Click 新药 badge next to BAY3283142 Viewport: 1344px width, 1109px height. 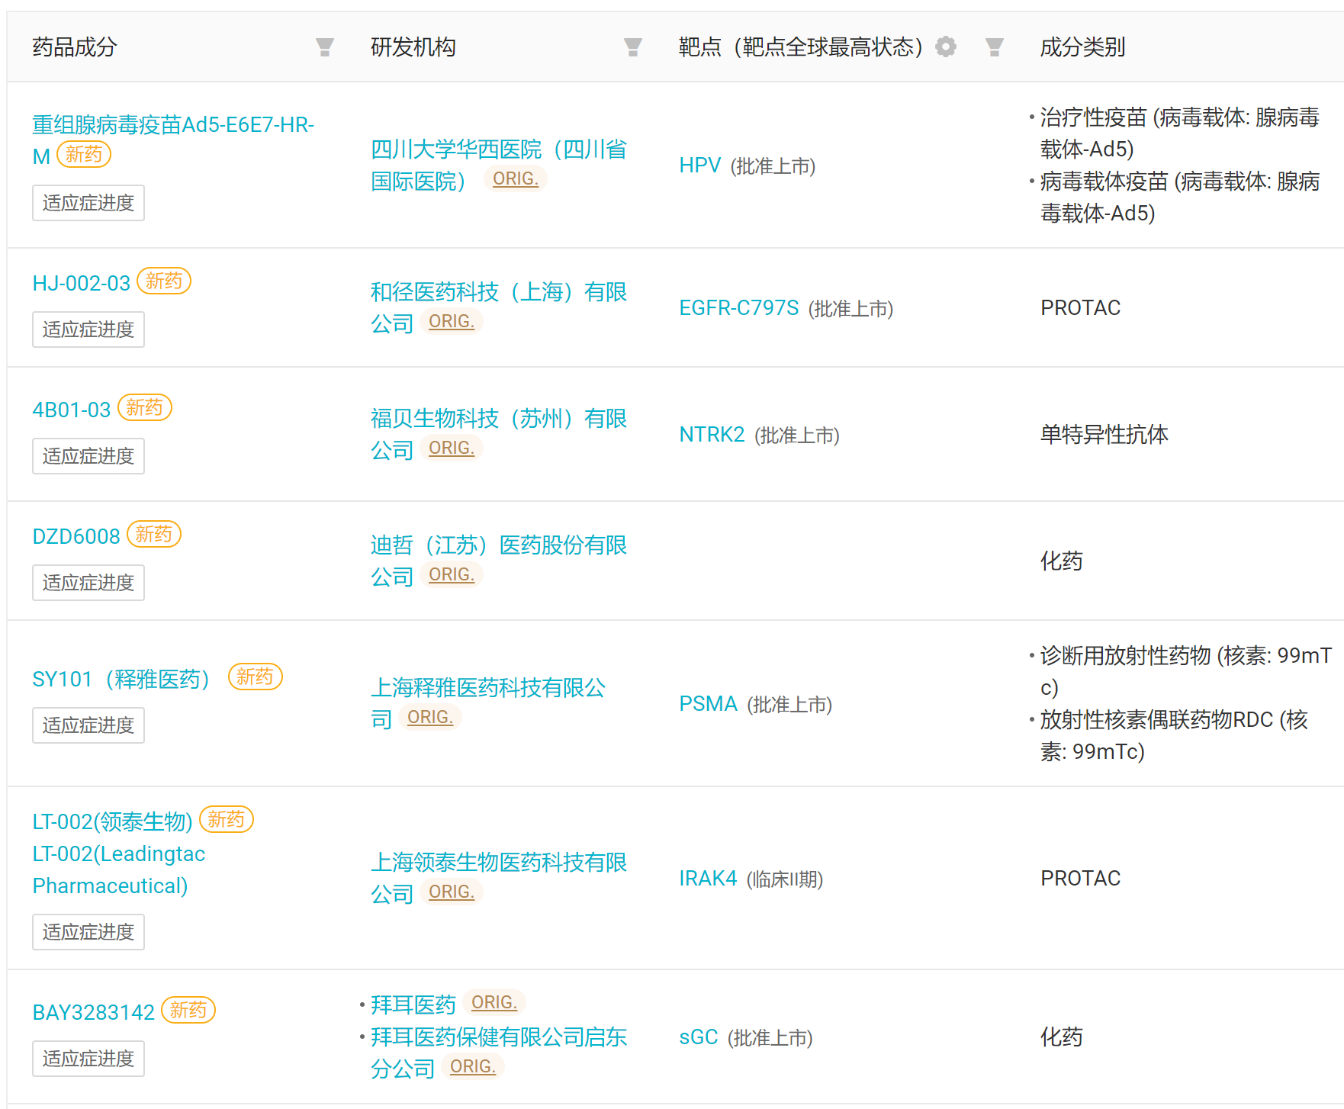click(188, 1011)
